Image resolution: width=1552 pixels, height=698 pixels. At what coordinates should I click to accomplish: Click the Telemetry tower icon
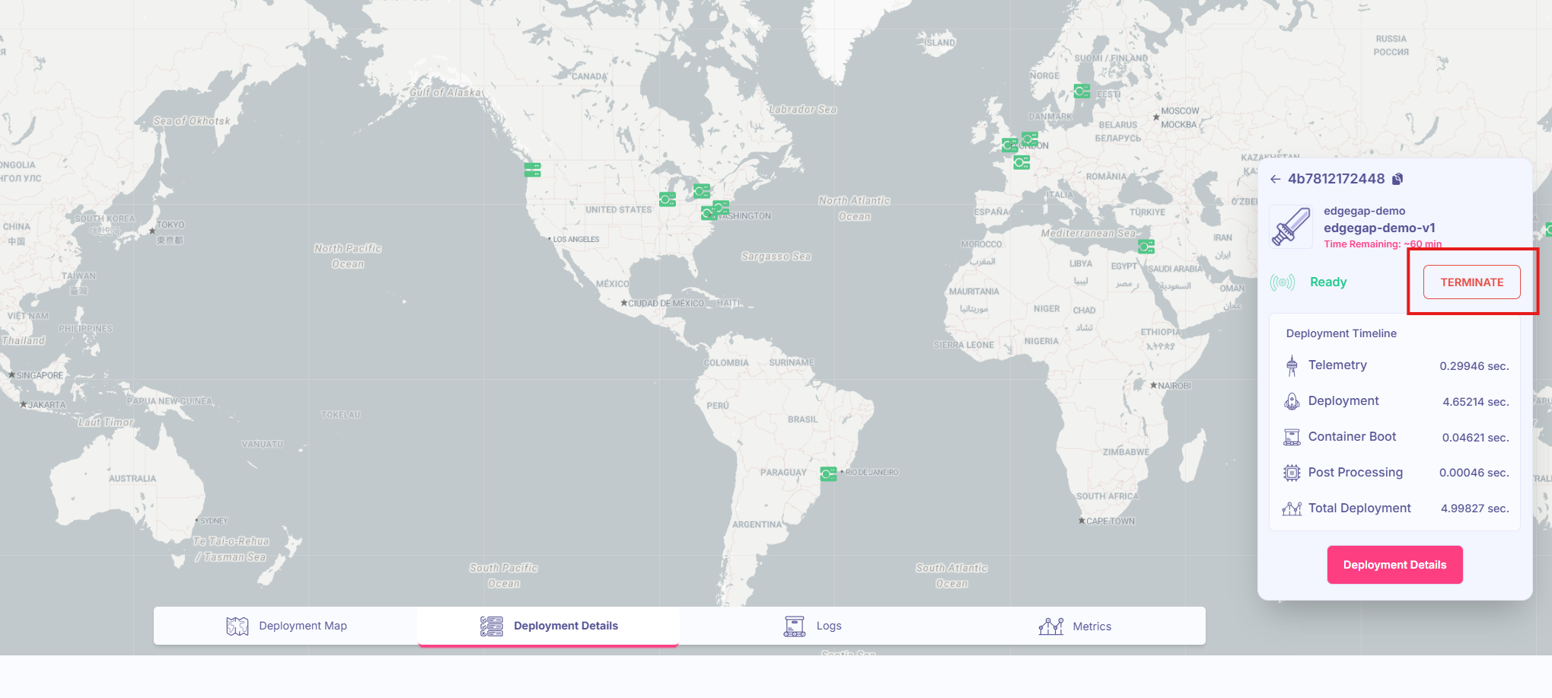[x=1292, y=366]
